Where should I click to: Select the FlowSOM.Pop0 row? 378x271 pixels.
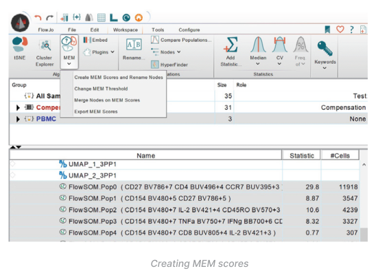185,187
